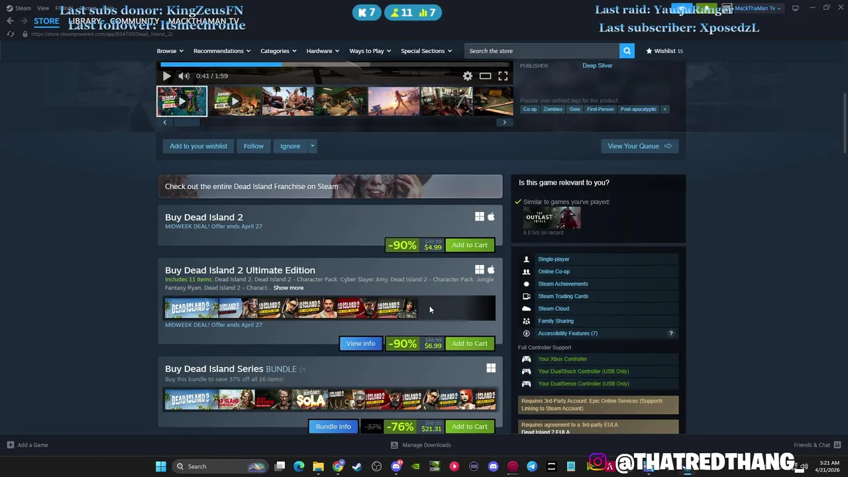The width and height of the screenshot is (848, 477).
Task: Click the Steam icon in the taskbar
Action: 357,466
